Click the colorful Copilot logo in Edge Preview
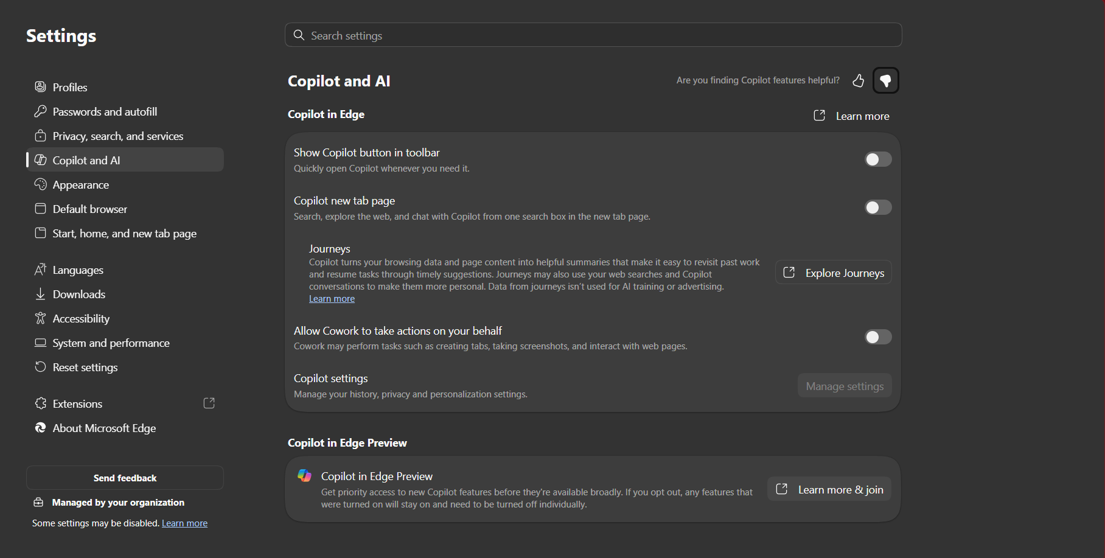Image resolution: width=1105 pixels, height=558 pixels. pyautogui.click(x=304, y=476)
